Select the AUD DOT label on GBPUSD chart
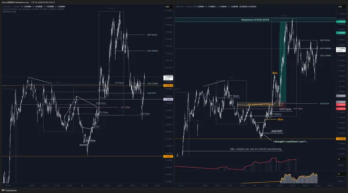 point(277,131)
